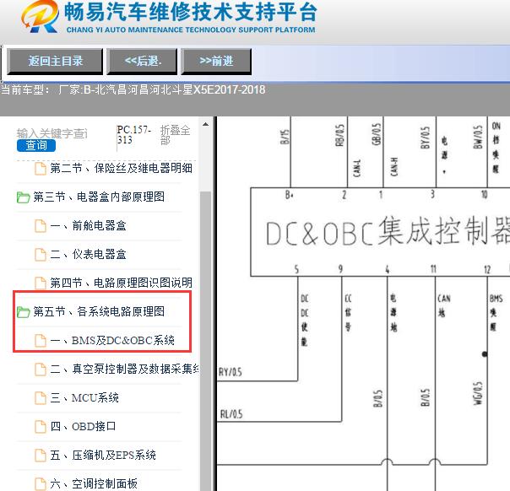
Task: Click the CAN-L signal label
Action: (357, 169)
